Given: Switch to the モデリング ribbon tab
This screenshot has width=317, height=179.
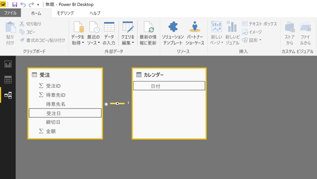Looking at the screenshot, I should pyautogui.click(x=65, y=13).
